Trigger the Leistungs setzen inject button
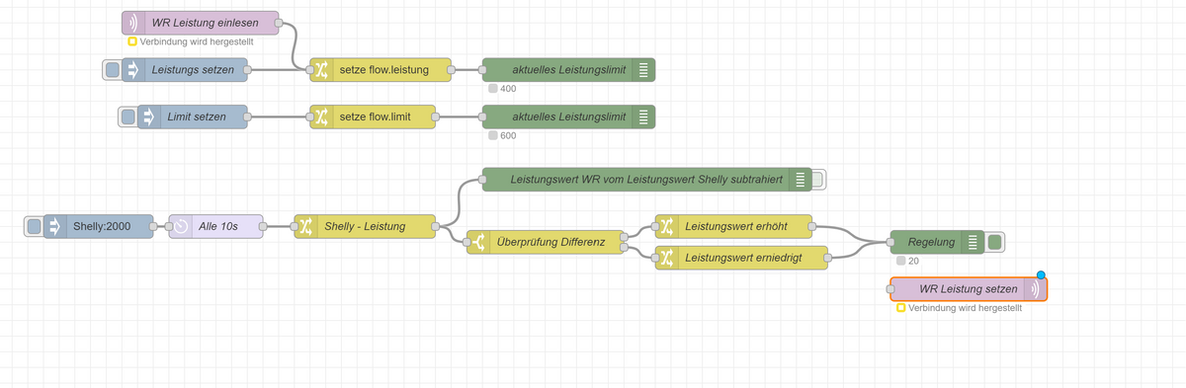This screenshot has height=388, width=1186. (113, 70)
